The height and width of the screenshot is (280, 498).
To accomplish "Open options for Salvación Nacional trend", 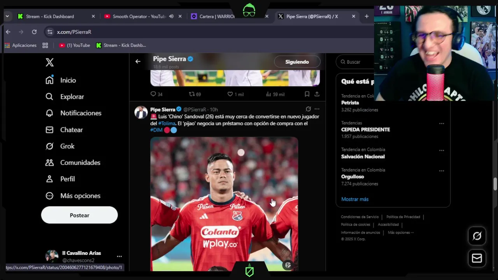I will [x=442, y=150].
